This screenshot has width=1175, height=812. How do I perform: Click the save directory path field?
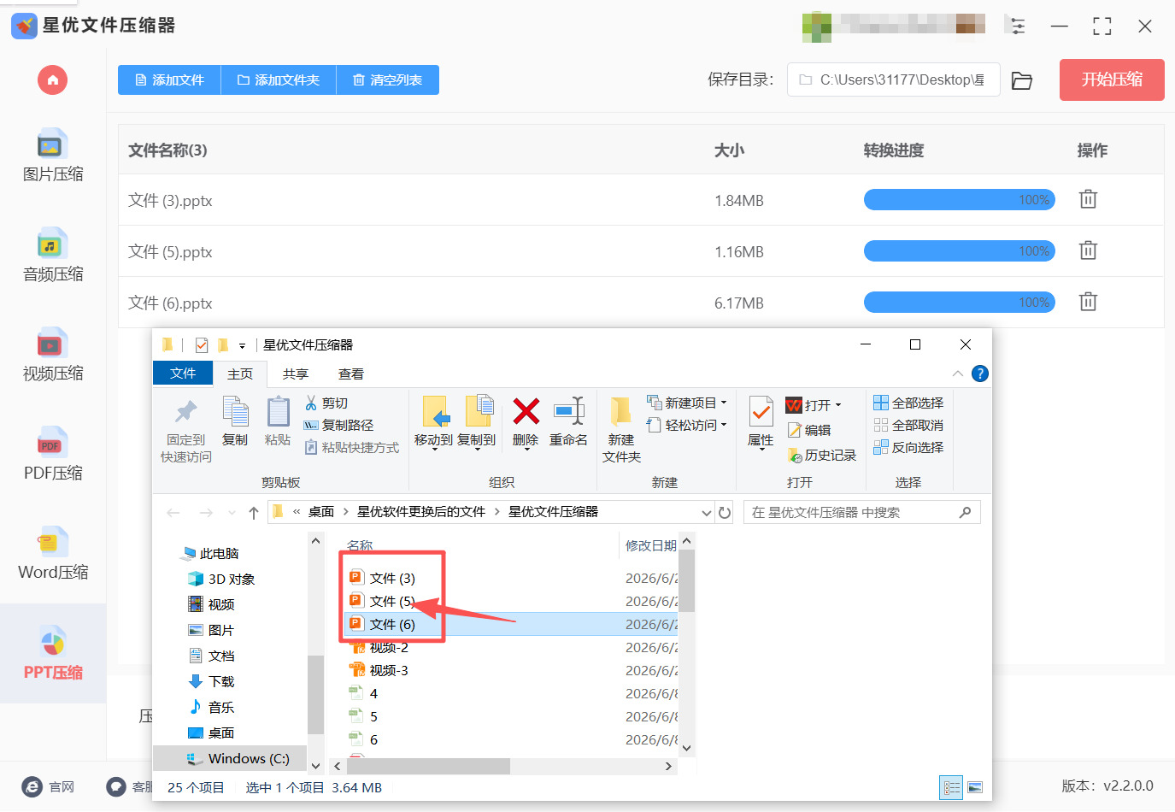click(x=893, y=79)
